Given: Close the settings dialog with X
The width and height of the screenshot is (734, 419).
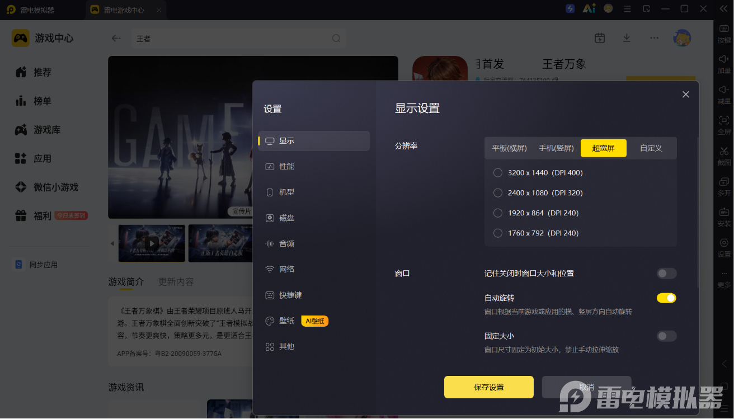Looking at the screenshot, I should [686, 95].
